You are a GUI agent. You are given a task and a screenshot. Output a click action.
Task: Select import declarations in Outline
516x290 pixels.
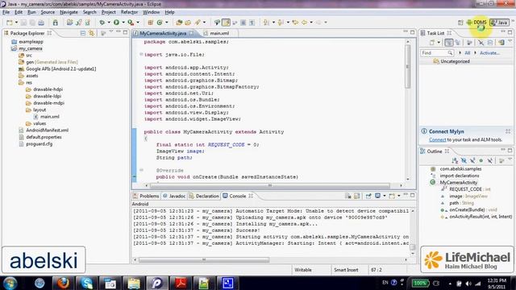coord(459,176)
